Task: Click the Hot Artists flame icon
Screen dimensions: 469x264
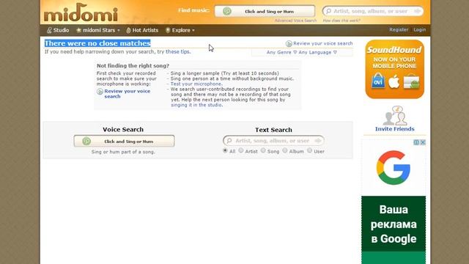Action: tap(128, 30)
